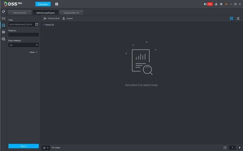
Task: Open the settings gear icon
Action: pos(221,4)
